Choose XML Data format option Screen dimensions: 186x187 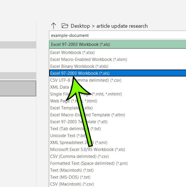click(118, 87)
